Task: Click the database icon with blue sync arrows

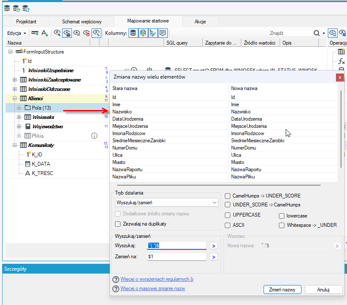Action: click(26, 8)
